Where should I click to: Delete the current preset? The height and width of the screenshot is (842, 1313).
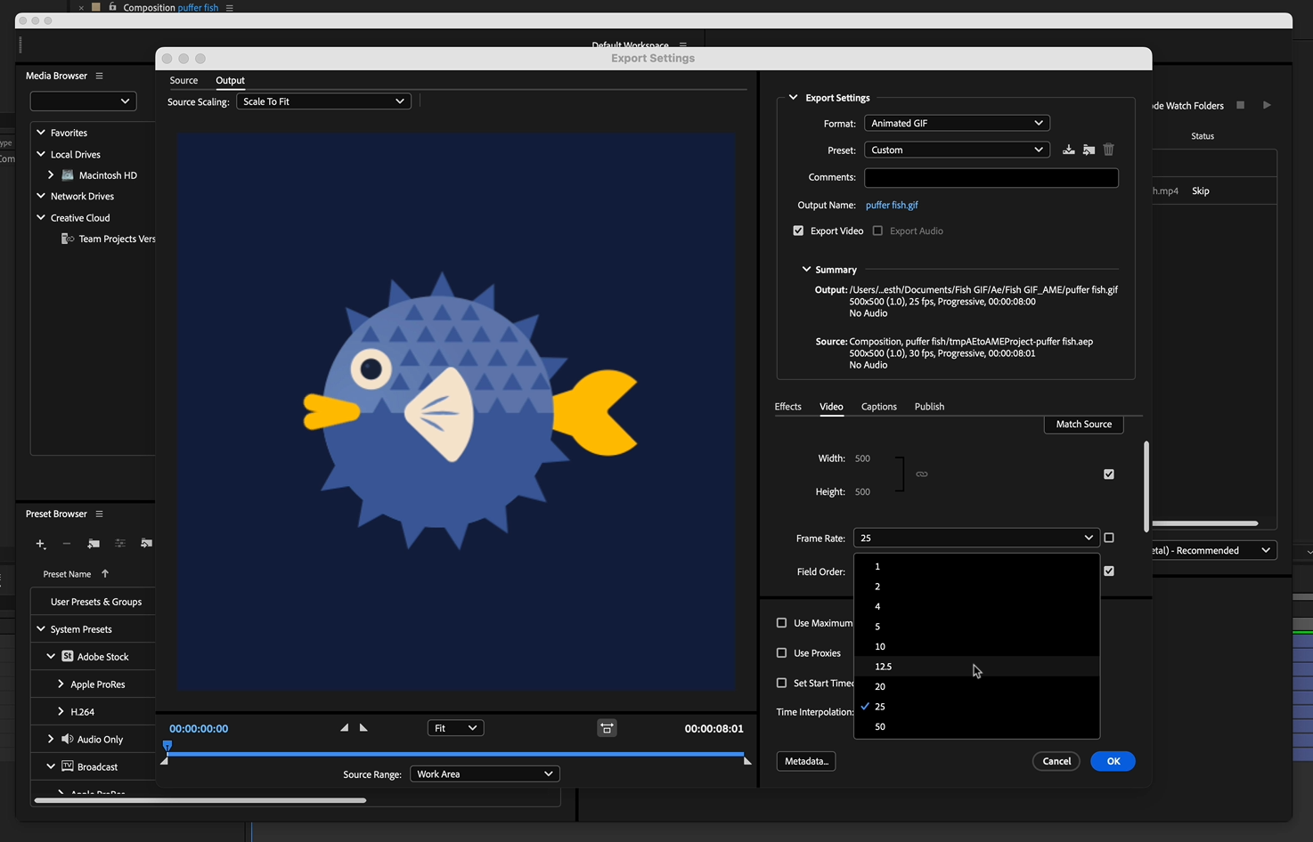click(x=1108, y=149)
